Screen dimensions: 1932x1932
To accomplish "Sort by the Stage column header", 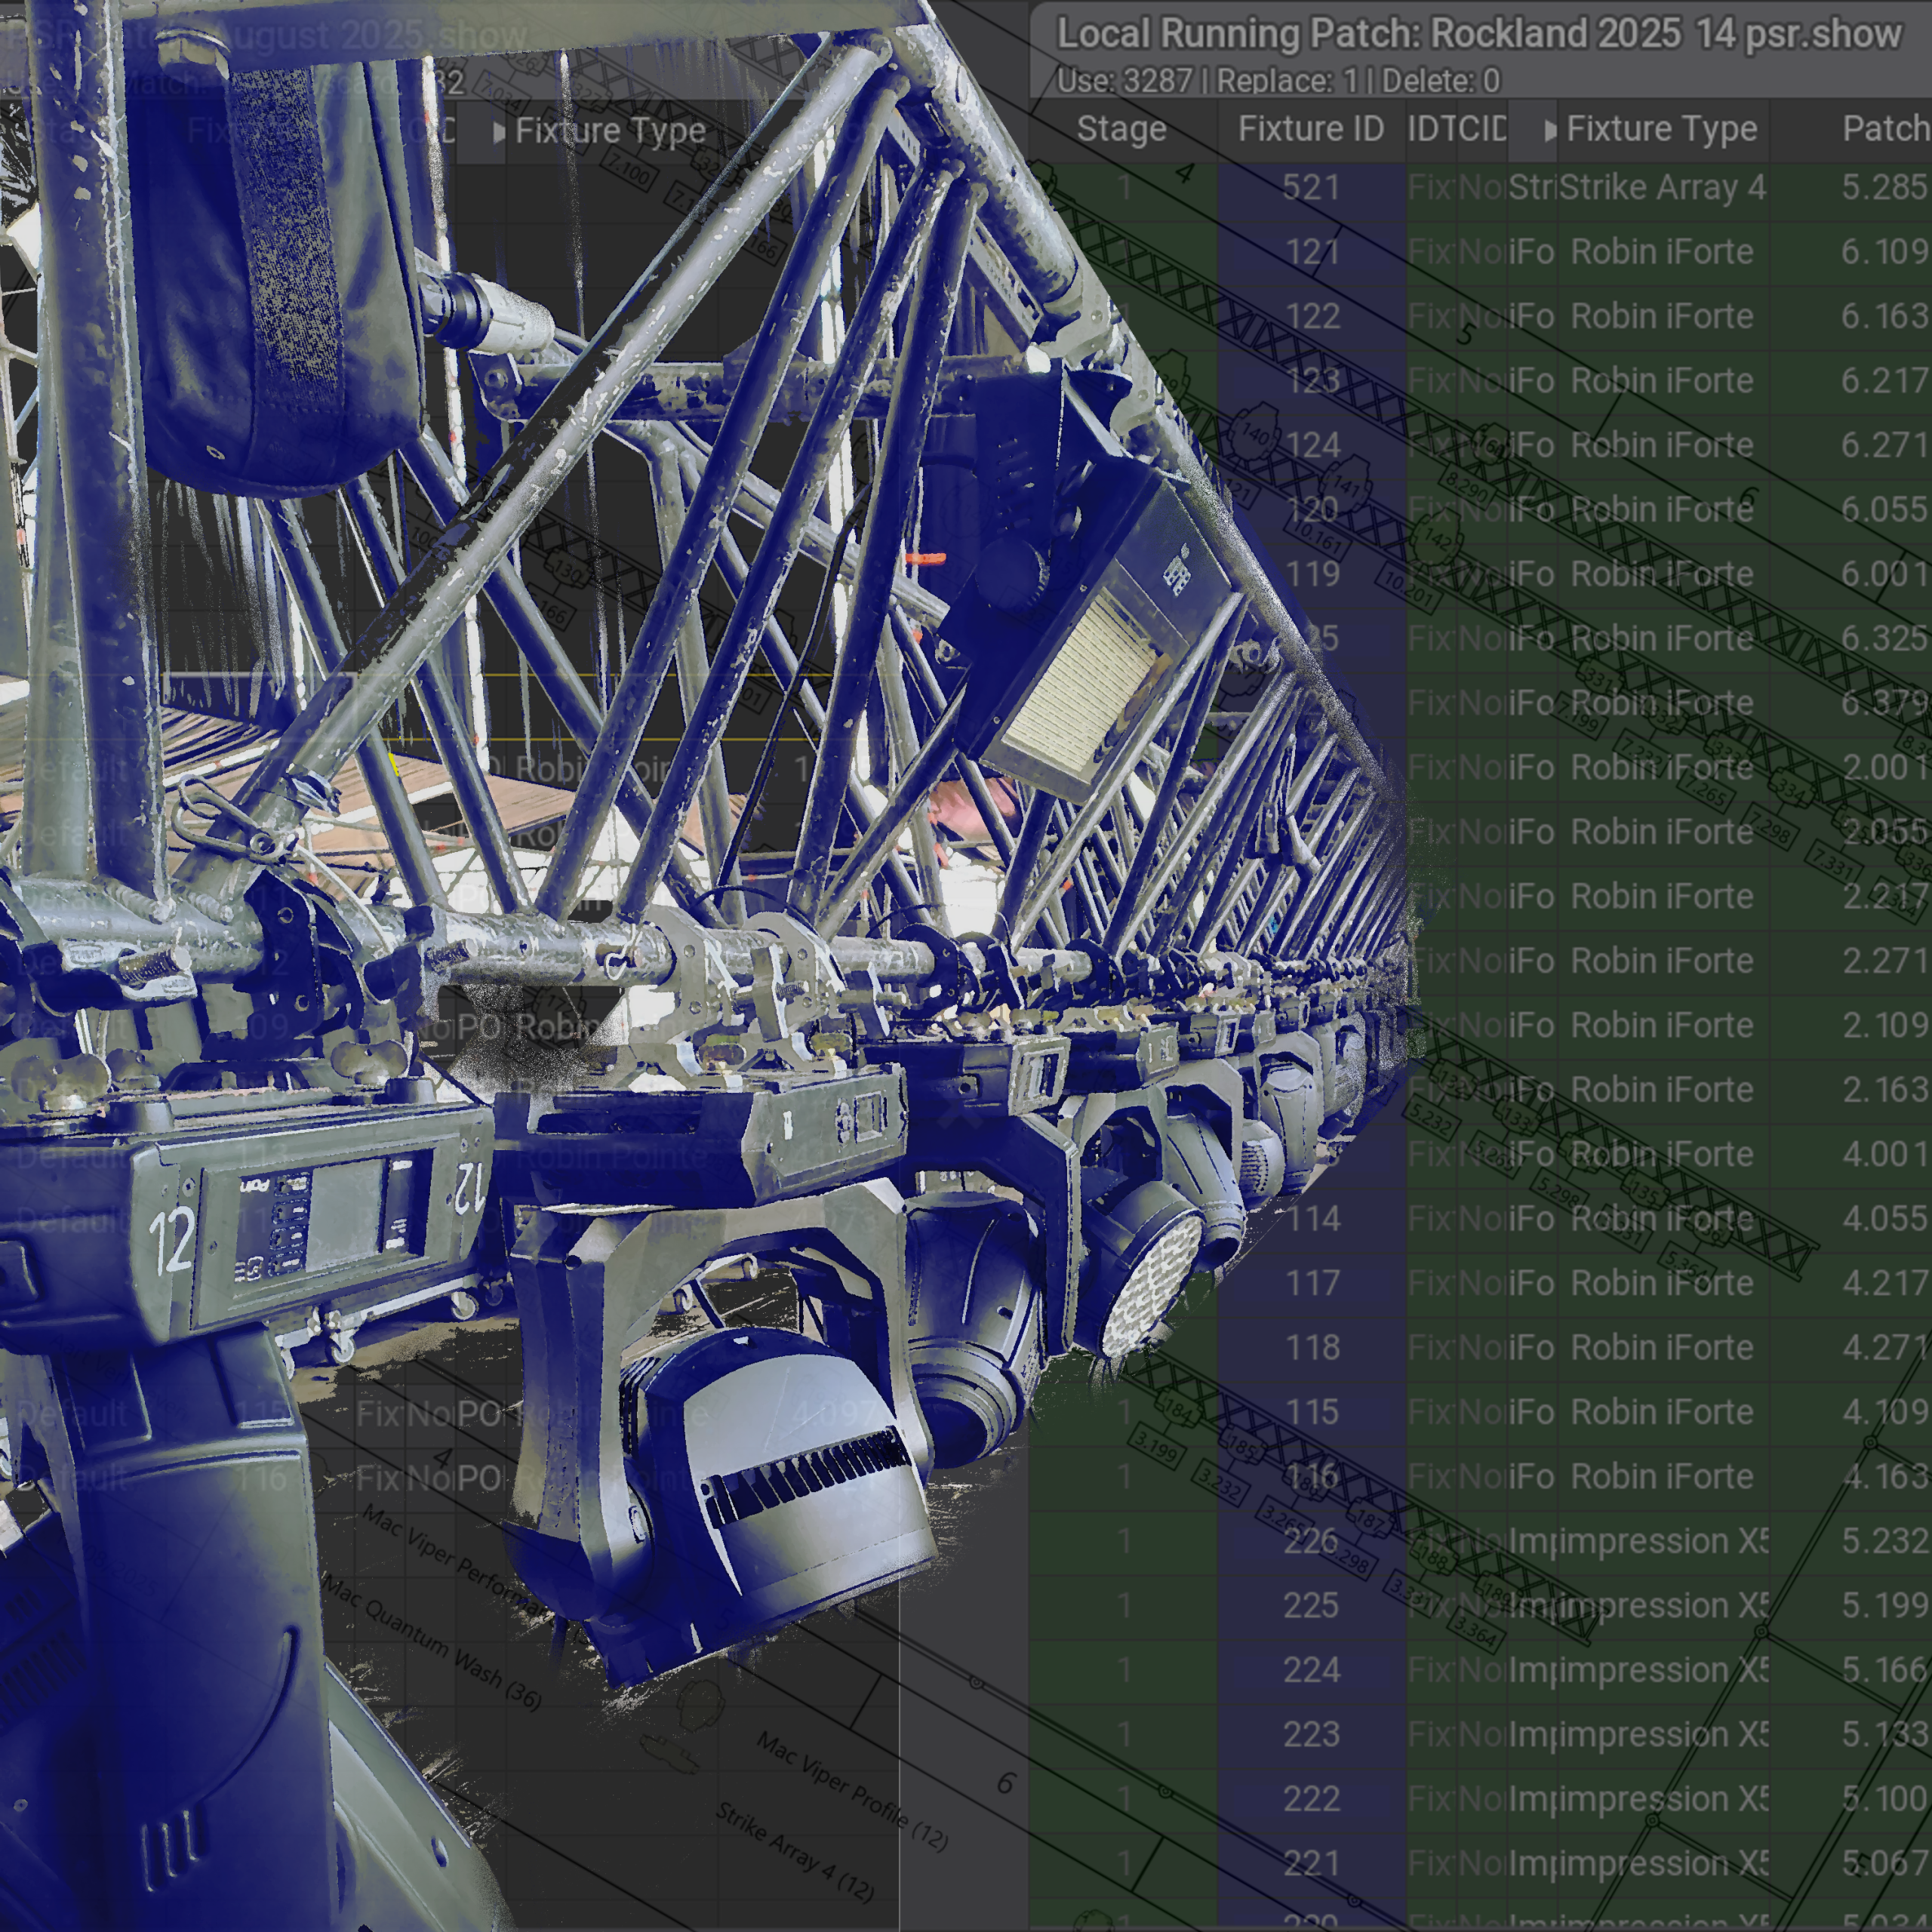I will [x=1121, y=129].
